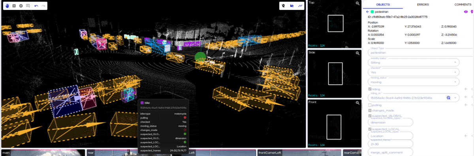Toggle pedestrian visibility eye icon
474x156 pixels.
coord(465,12)
